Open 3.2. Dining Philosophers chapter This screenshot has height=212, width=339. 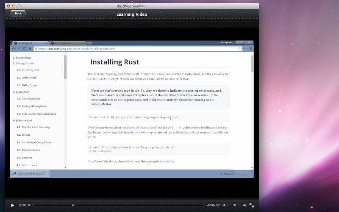coord(31,106)
